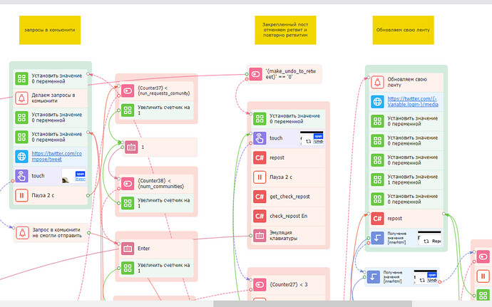Click the horizontal scrollbar thumb at the bottom

312,303
